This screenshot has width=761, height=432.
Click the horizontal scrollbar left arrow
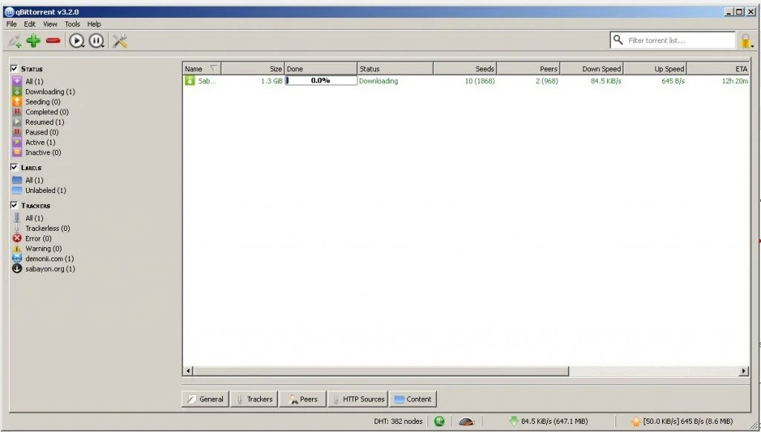click(188, 371)
